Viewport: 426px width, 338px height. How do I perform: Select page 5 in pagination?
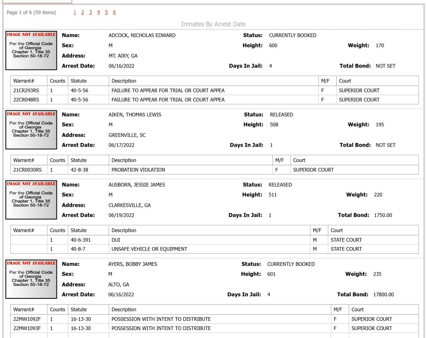[x=106, y=12]
